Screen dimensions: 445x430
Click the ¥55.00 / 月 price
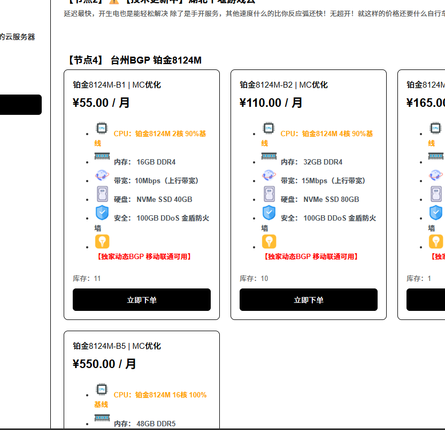tap(101, 103)
